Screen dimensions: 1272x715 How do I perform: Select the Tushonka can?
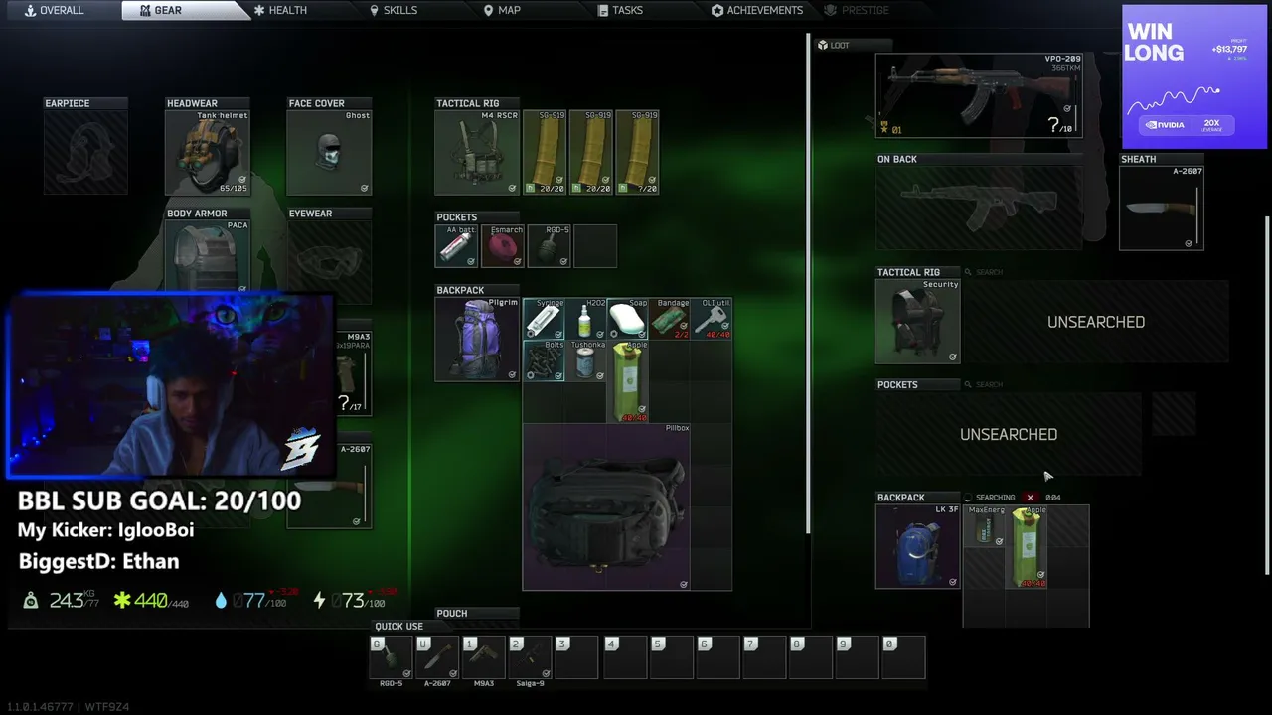pos(586,360)
